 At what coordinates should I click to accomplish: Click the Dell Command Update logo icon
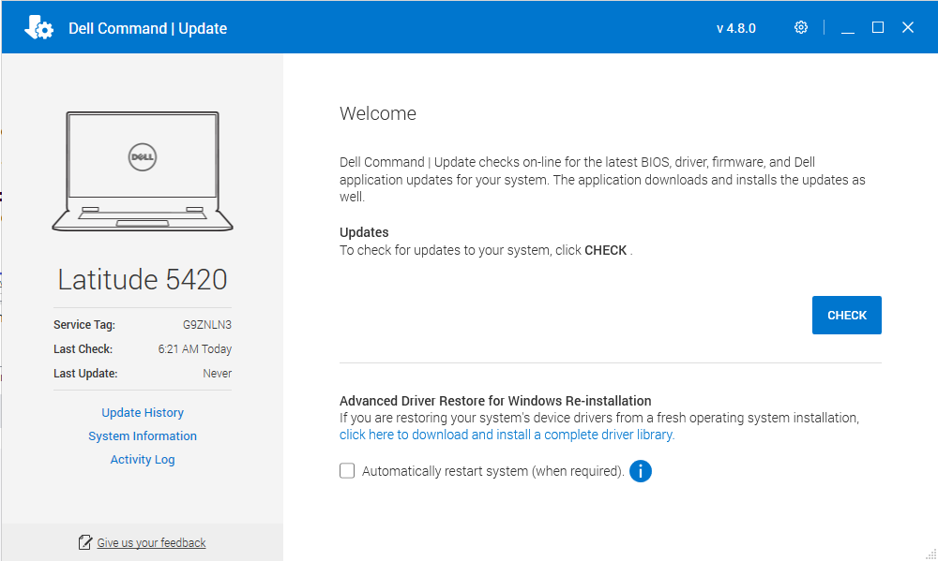pos(38,27)
